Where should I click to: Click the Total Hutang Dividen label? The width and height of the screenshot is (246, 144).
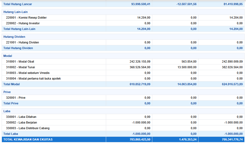tap(18, 48)
